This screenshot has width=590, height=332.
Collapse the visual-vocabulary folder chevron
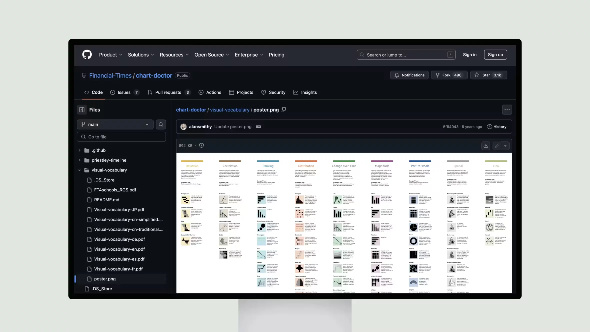(79, 170)
